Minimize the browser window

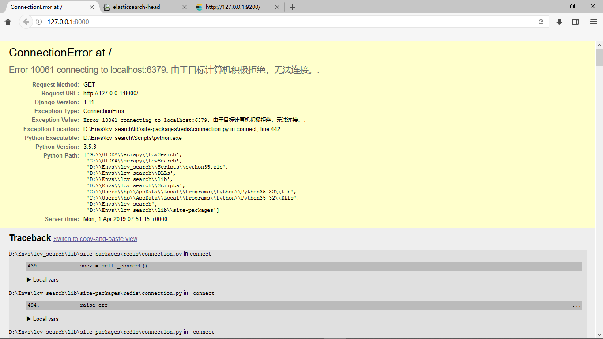(x=552, y=6)
